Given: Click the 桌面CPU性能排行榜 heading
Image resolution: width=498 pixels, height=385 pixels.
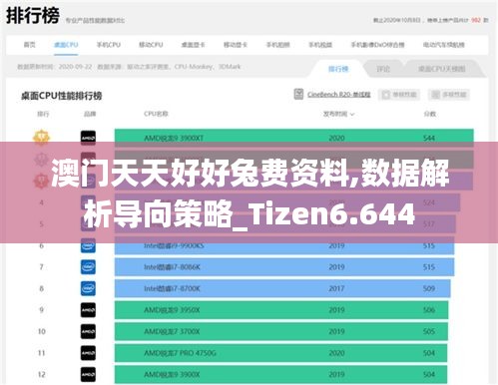Looking at the screenshot, I should point(61,96).
